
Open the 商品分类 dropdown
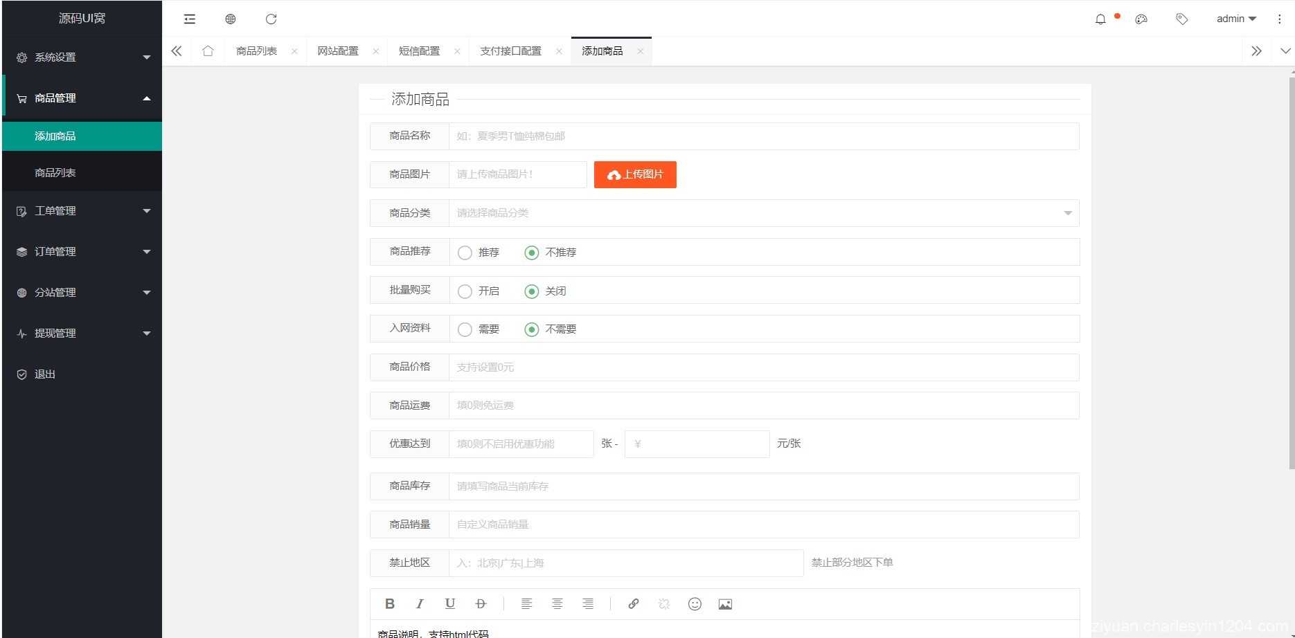pos(763,213)
